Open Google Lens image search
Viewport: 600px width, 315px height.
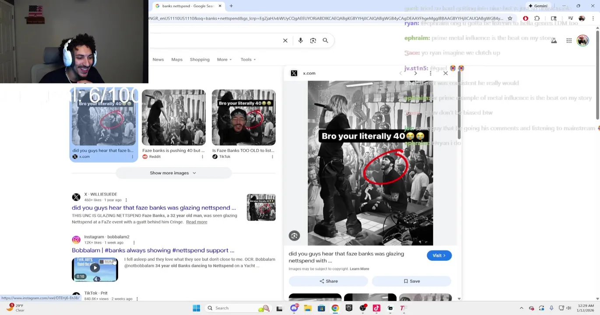313,40
